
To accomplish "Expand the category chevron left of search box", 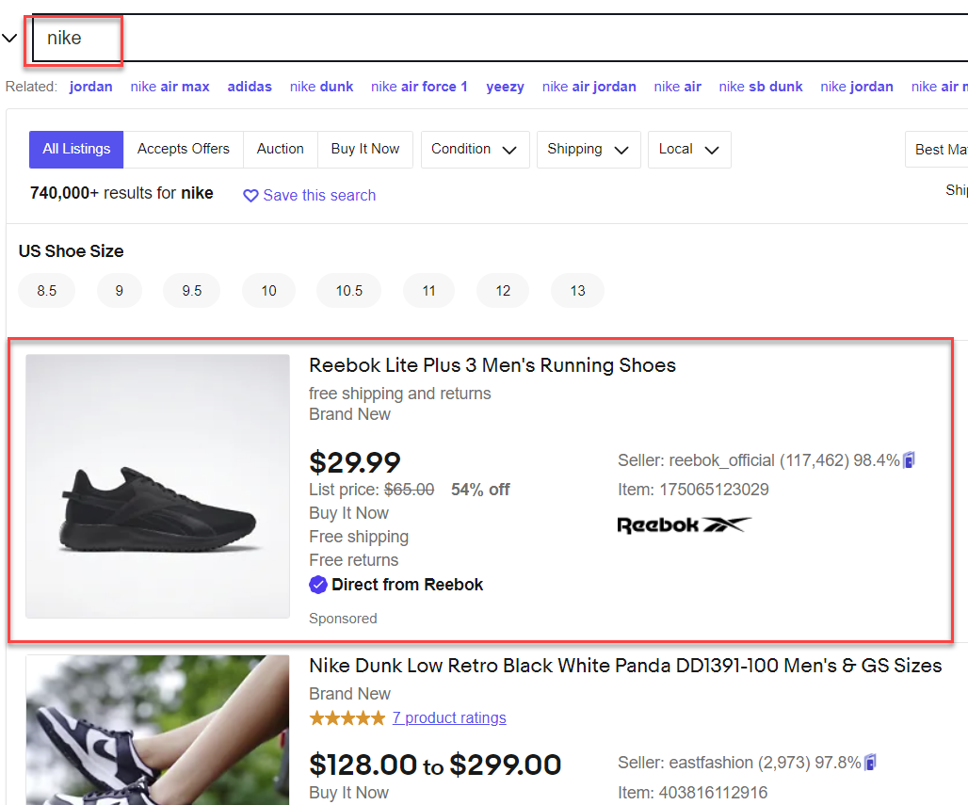I will click(x=9, y=39).
